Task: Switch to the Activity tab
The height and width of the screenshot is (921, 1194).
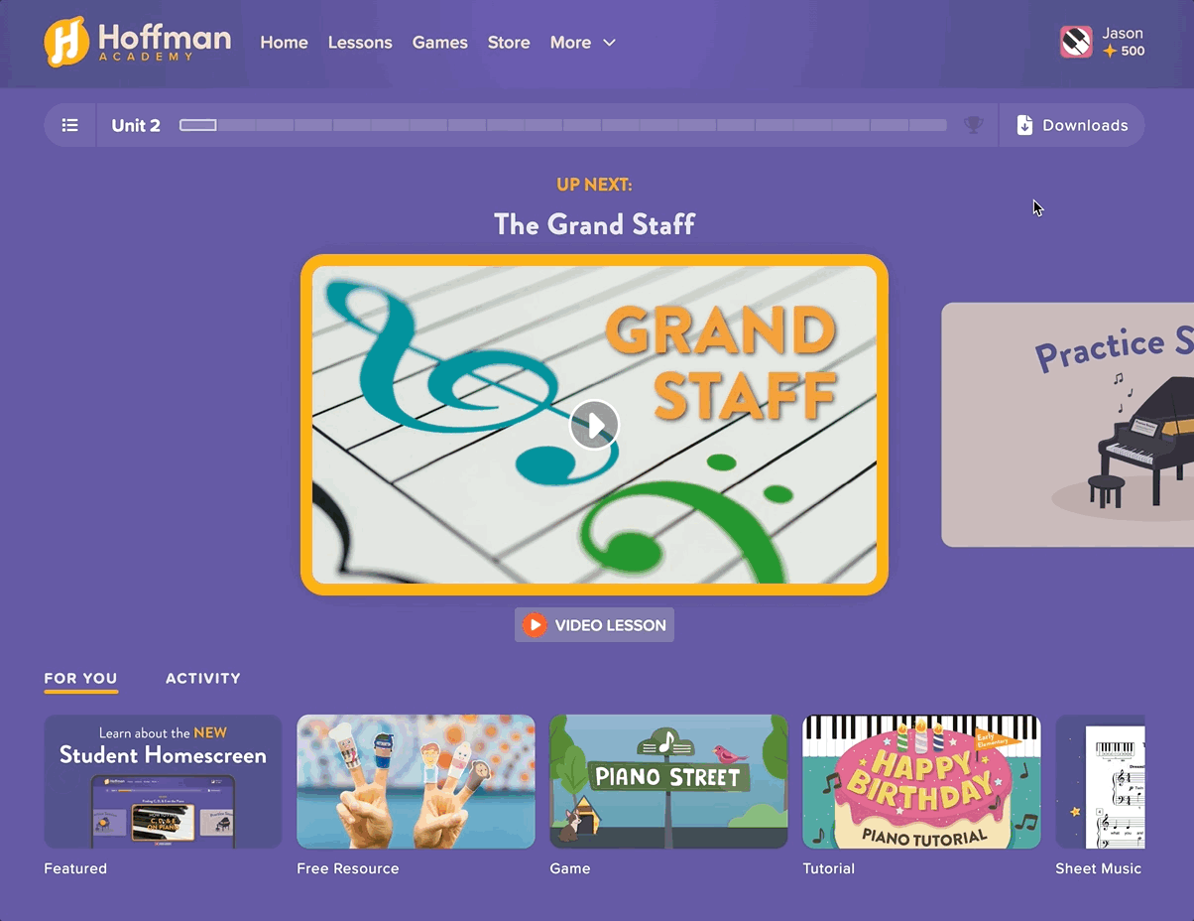Action: point(203,678)
